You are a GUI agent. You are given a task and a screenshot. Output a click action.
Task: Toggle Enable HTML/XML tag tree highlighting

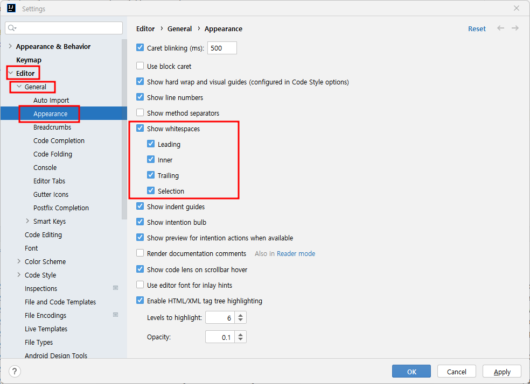(140, 300)
